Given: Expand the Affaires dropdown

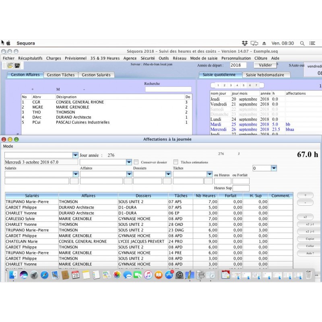Looking at the screenshot, I should [129, 174].
